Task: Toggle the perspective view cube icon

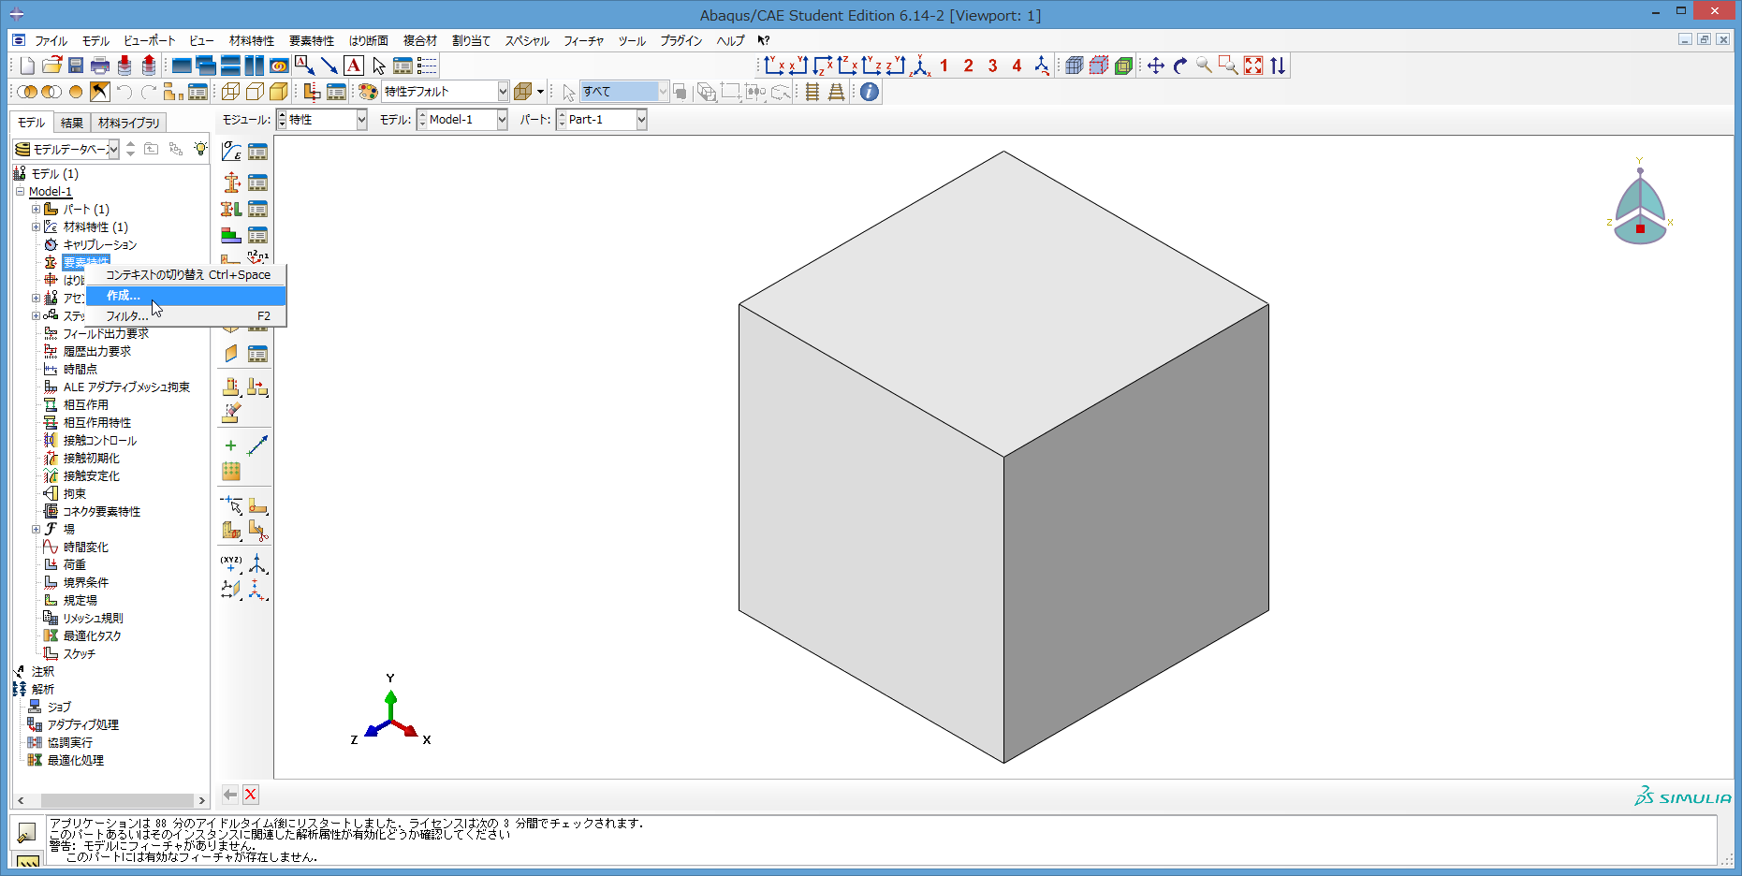Action: coord(1075,66)
